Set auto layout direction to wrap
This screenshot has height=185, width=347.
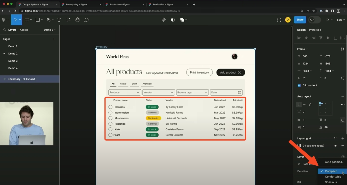(310, 105)
